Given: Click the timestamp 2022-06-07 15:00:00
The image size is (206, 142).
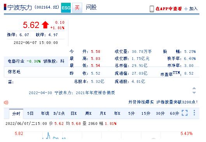Looking at the screenshot, I should (36, 43).
